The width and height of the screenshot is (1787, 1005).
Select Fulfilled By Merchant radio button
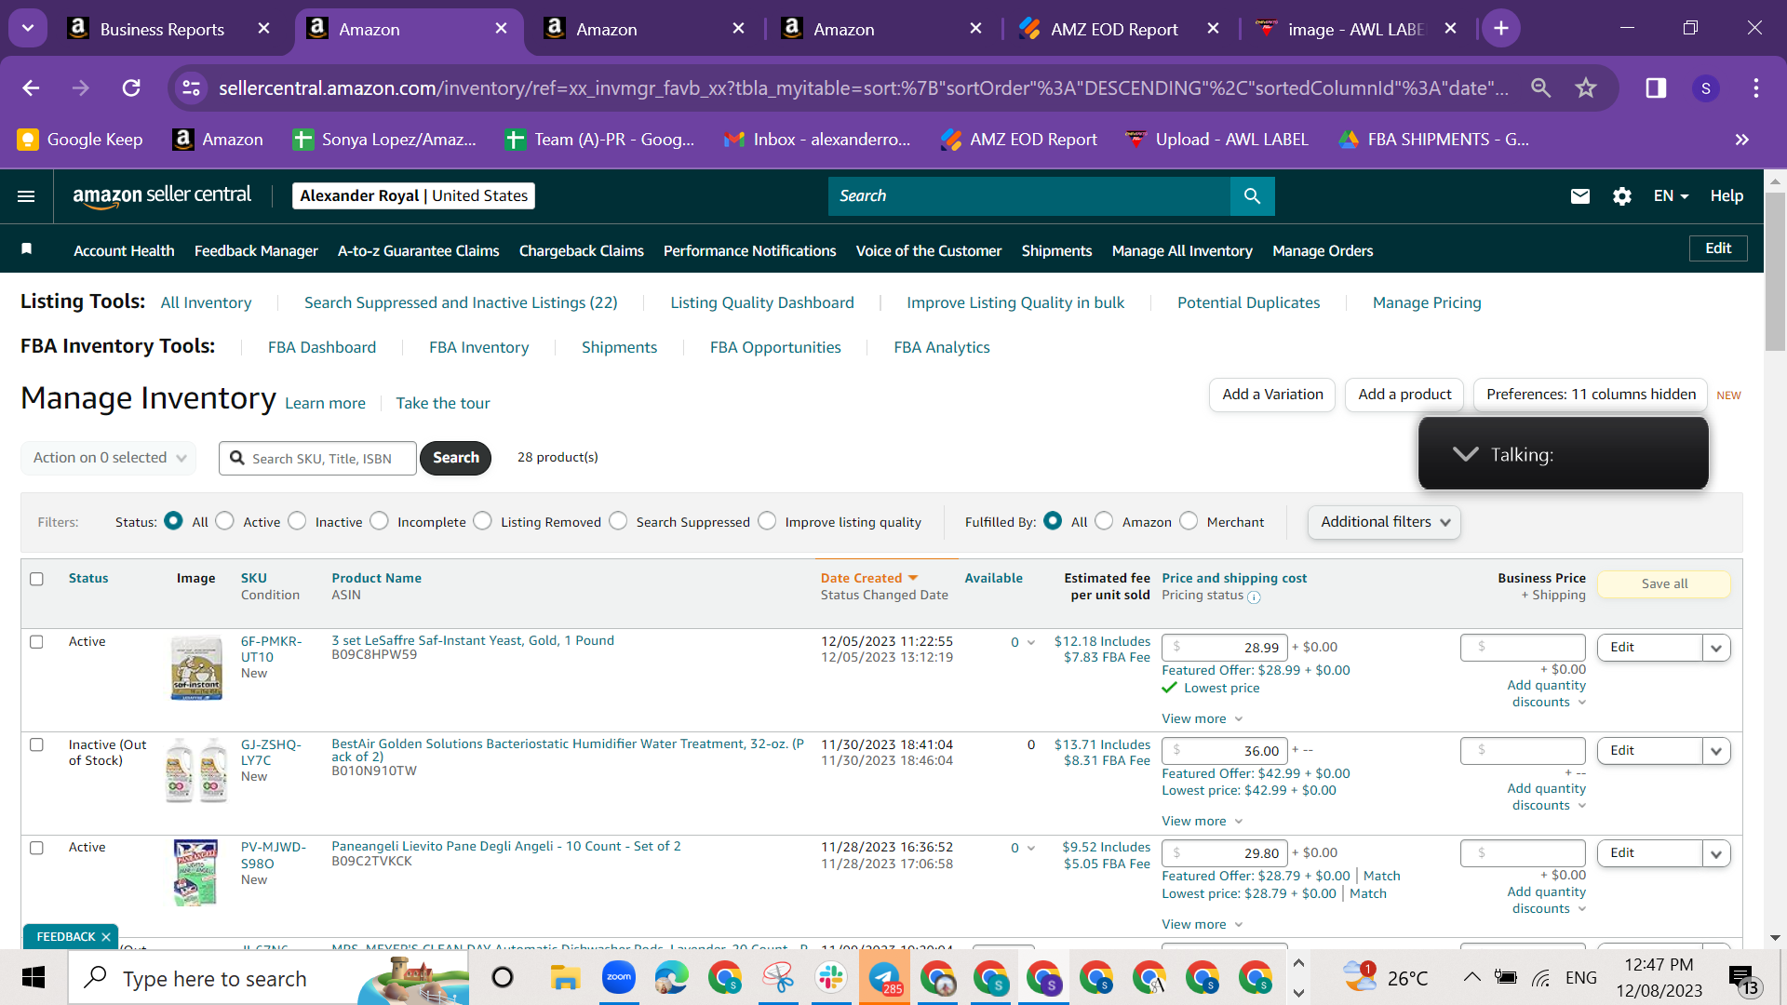tap(1189, 521)
